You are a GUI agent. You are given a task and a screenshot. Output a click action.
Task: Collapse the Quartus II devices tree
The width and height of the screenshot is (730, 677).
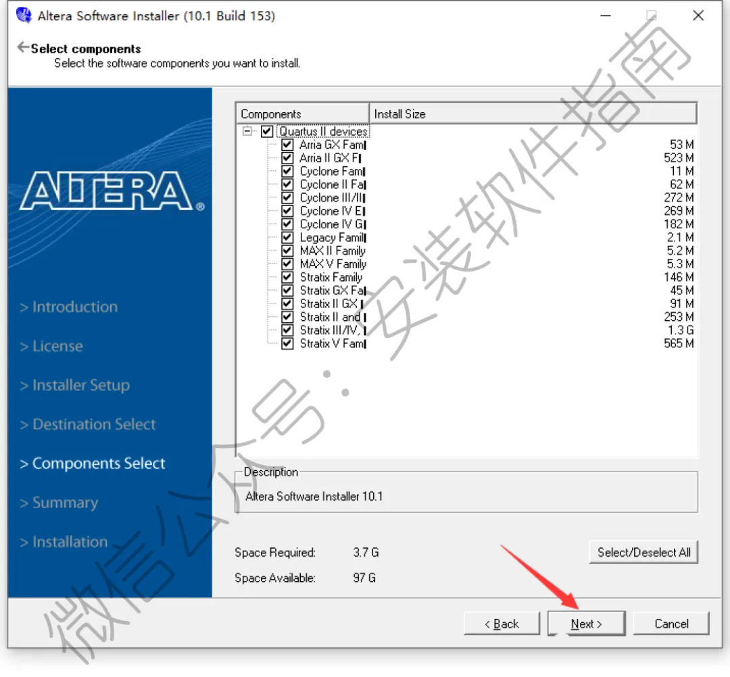(x=247, y=131)
